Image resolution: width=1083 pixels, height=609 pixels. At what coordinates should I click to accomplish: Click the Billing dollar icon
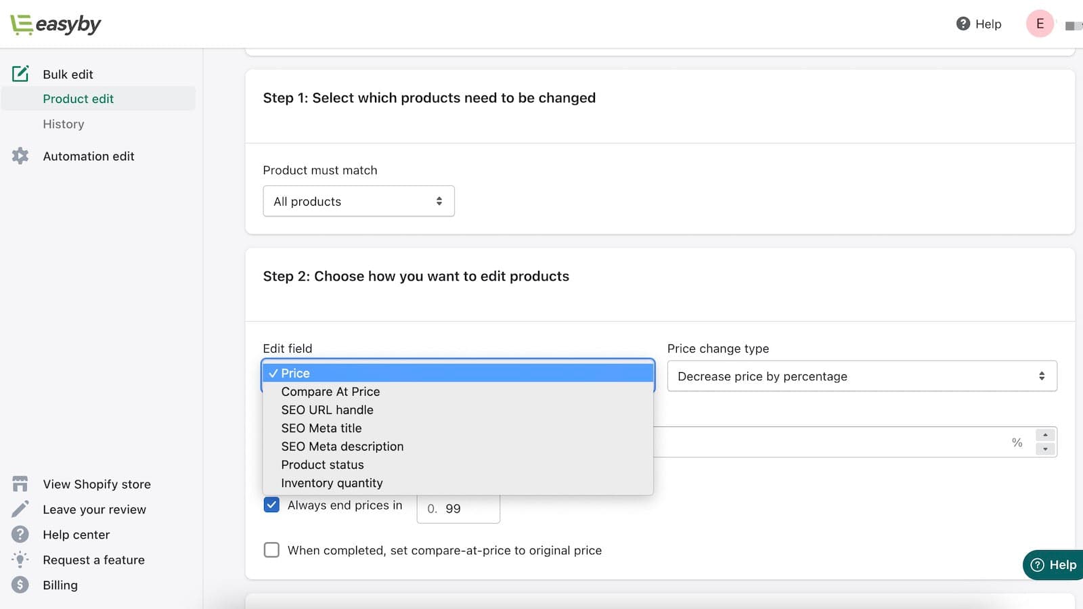click(20, 585)
